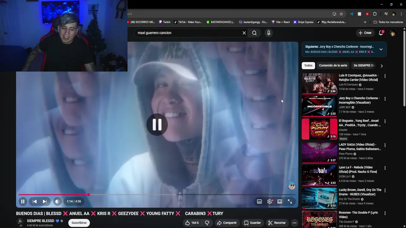Open the #fpy #enlafarandula bookmark
This screenshot has height=228, width=406.
coord(331,22)
